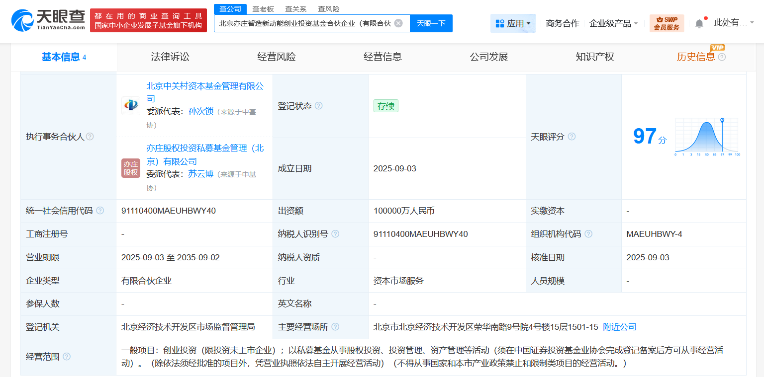Open the user account dropdown 此处有…
Screen dimensions: 764x377
pyautogui.click(x=734, y=23)
